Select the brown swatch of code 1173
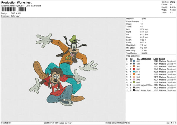The height and width of the screenshot is (125, 177). click(x=134, y=66)
